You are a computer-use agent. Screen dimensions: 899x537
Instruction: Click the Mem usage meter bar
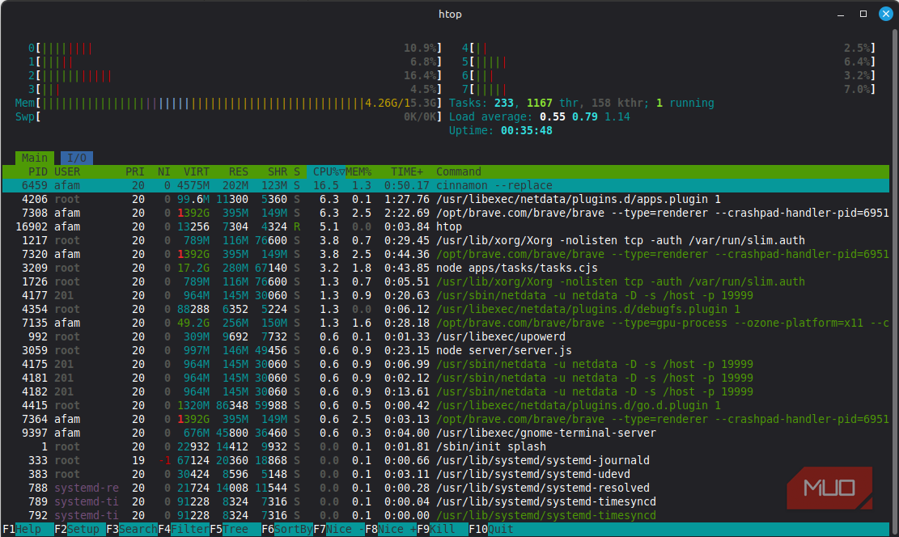228,104
